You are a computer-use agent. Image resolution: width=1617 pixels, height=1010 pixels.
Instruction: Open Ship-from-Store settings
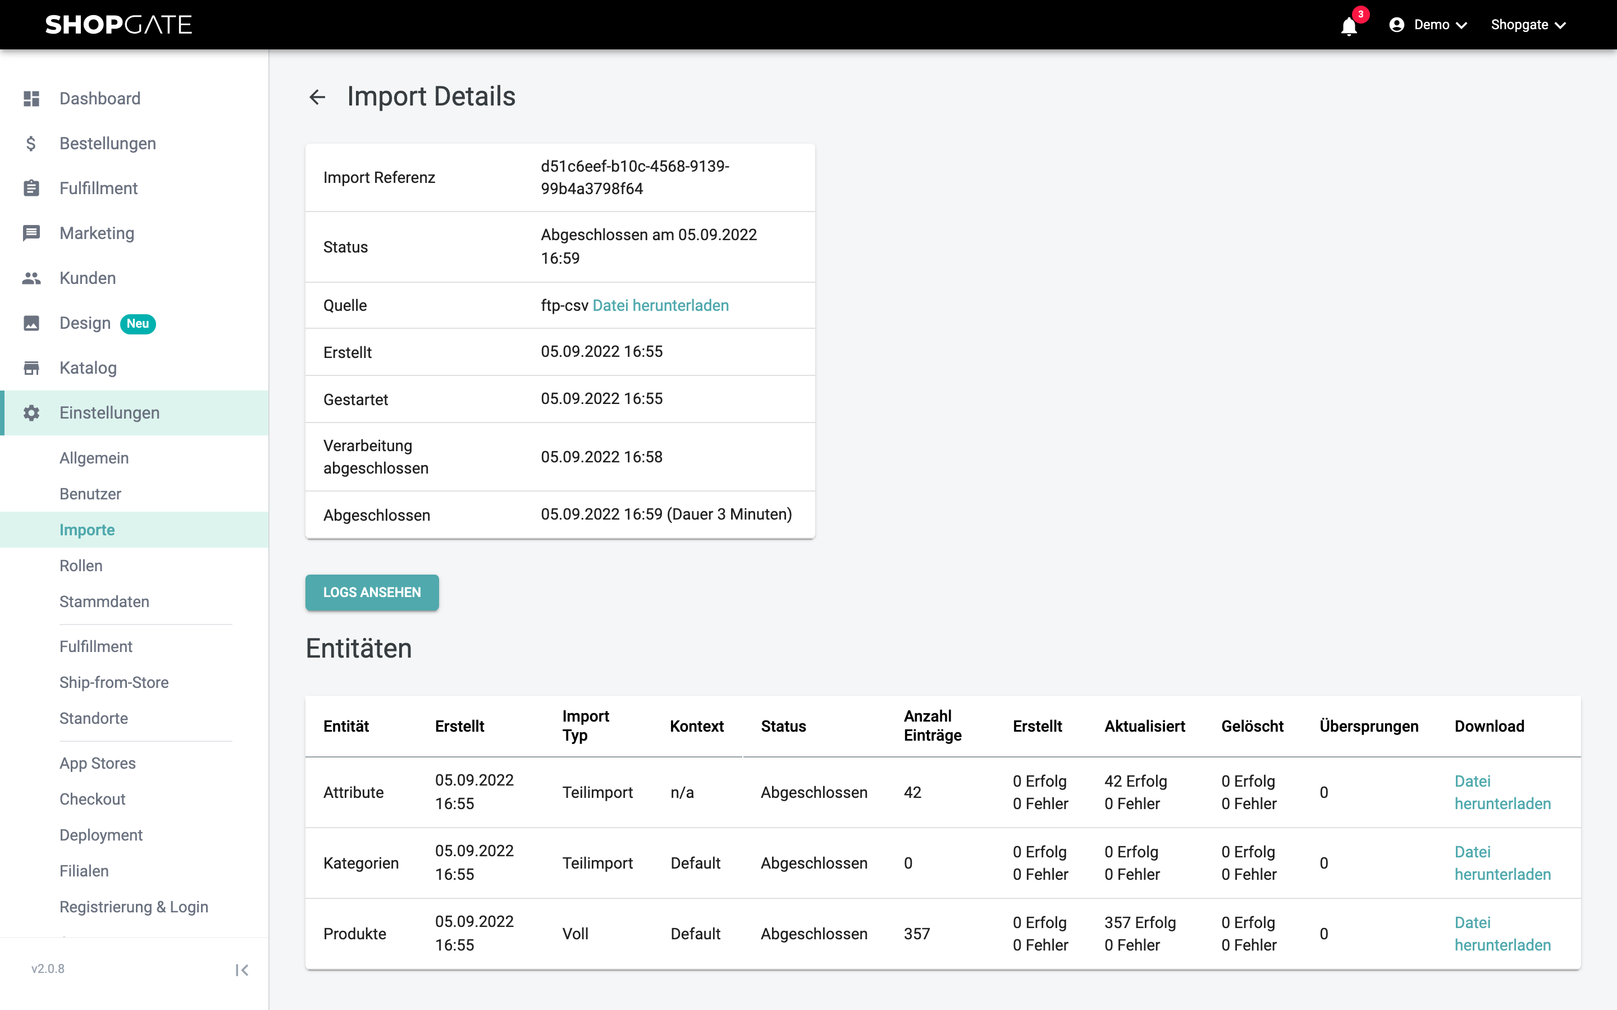115,683
